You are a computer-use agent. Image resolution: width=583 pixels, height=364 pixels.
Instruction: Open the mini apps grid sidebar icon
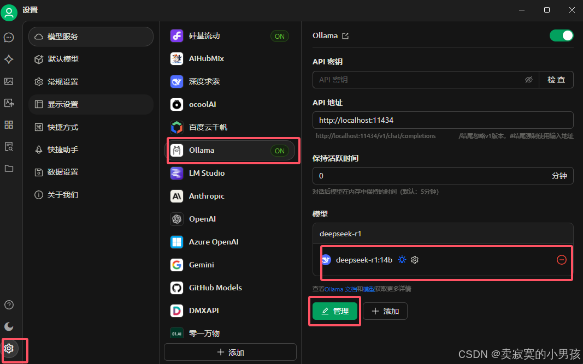pyautogui.click(x=9, y=125)
